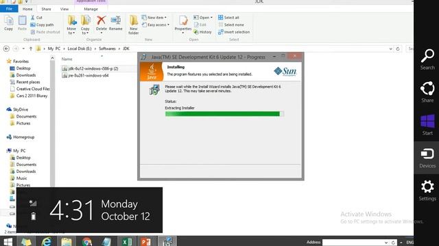Open the File tab
This screenshot has width=439, height=246.
9,9
